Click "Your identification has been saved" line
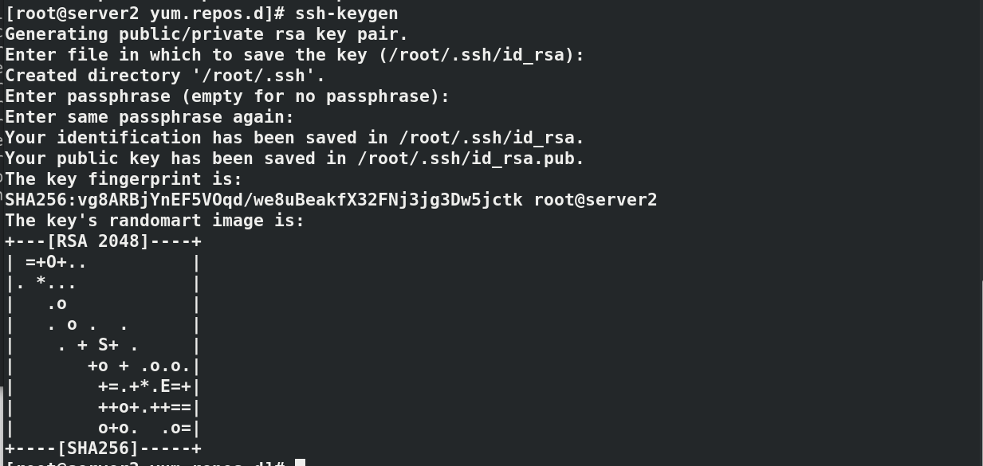 294,138
